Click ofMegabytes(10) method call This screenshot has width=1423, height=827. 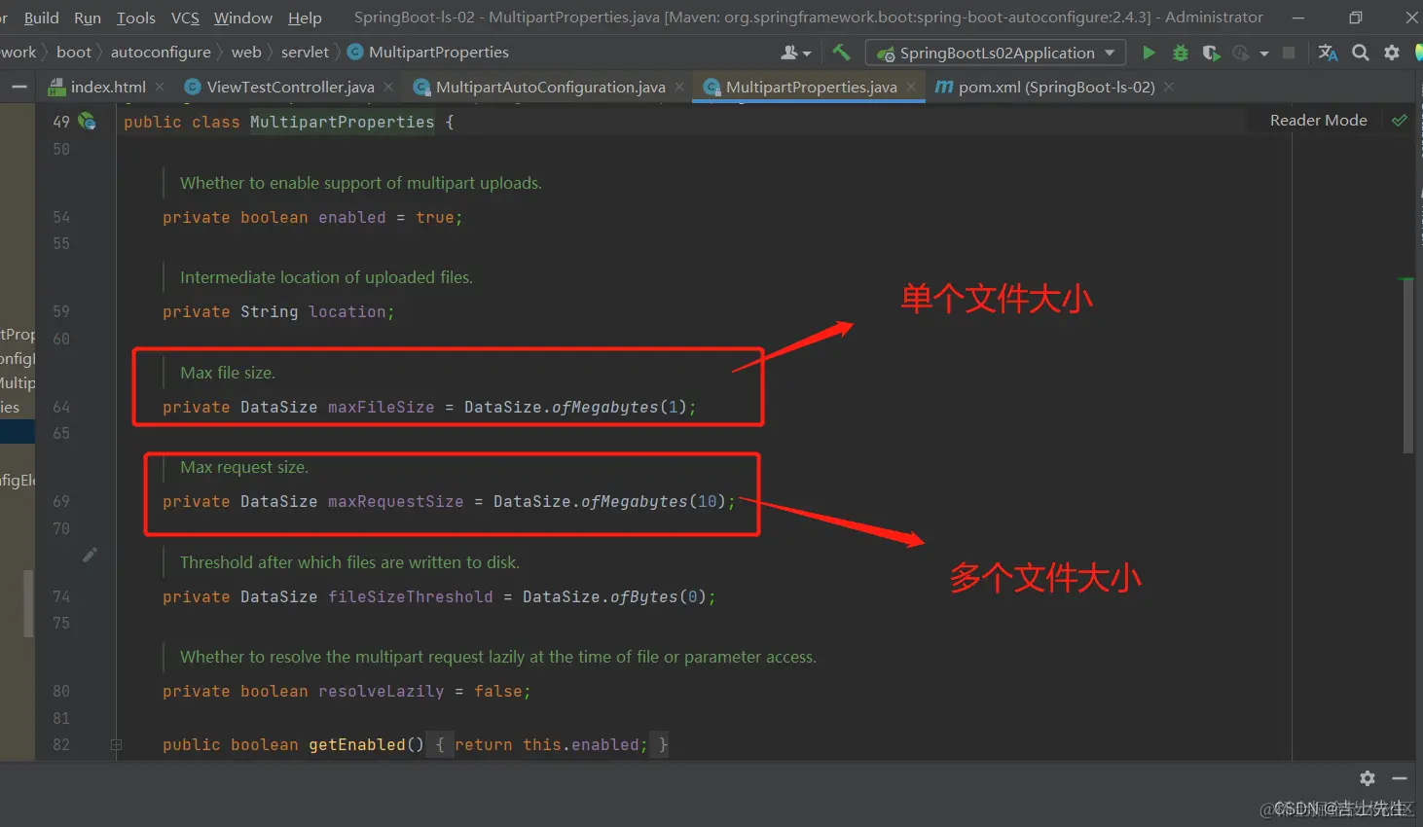653,501
